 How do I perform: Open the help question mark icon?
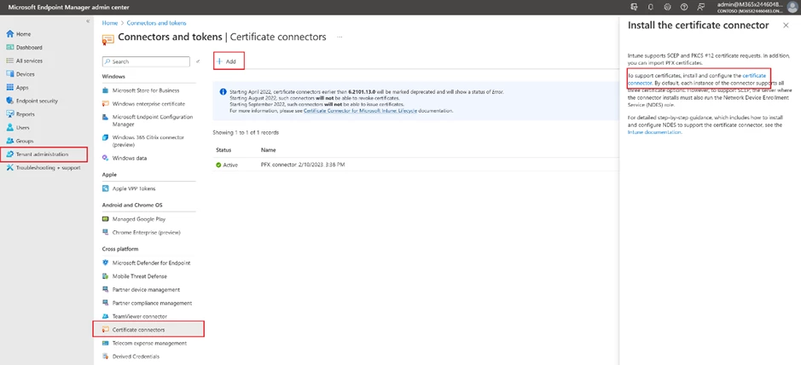coord(684,7)
